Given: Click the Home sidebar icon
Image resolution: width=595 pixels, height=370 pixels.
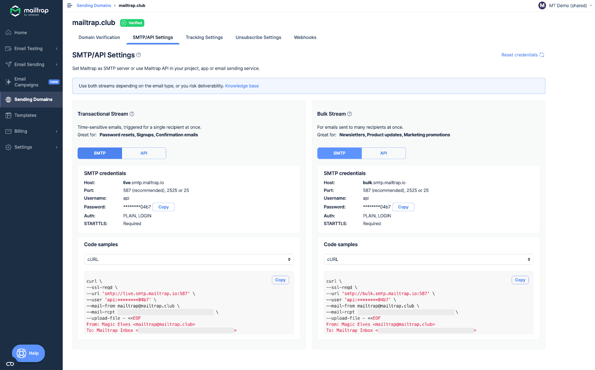Looking at the screenshot, I should [9, 33].
